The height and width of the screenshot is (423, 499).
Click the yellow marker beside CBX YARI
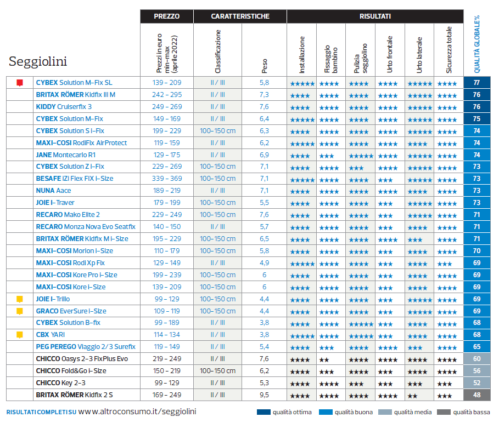[20, 335]
